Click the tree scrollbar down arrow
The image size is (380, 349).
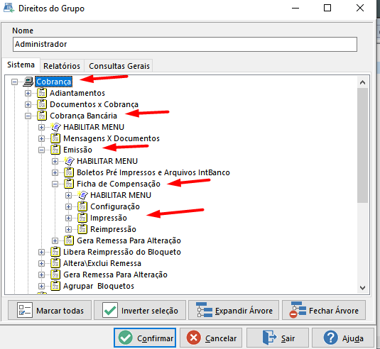pos(362,288)
